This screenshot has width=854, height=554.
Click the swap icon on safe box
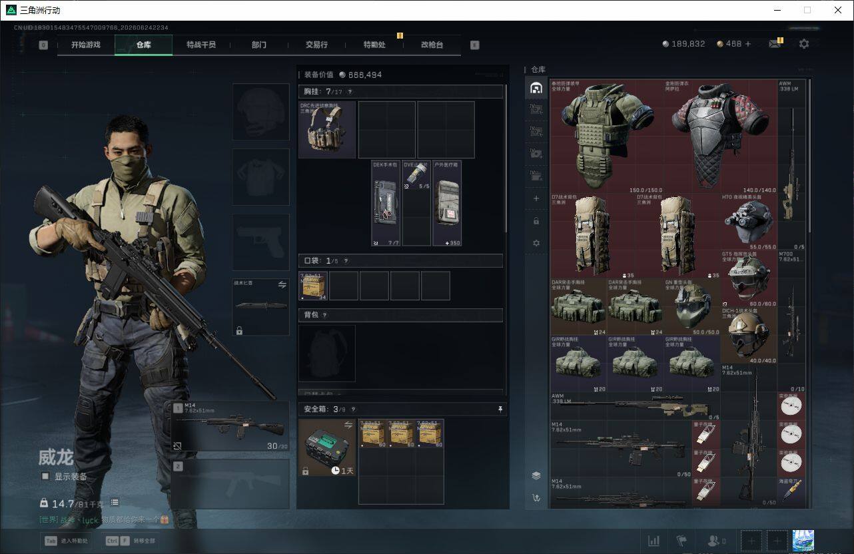pos(348,425)
